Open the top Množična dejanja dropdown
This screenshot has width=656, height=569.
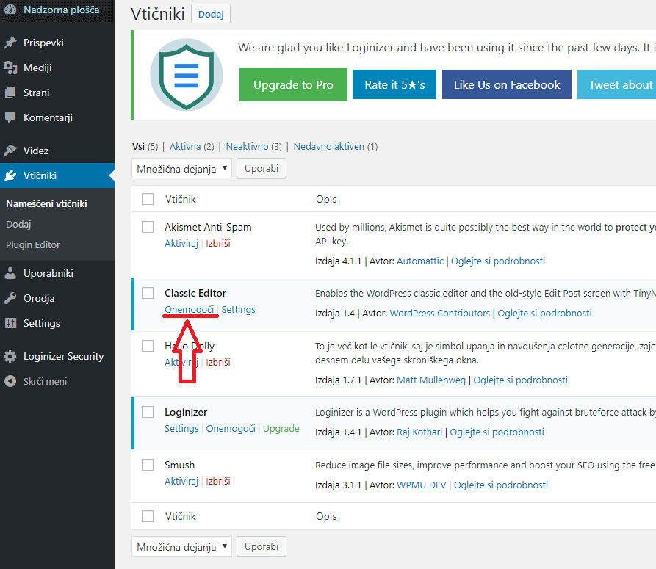(181, 168)
